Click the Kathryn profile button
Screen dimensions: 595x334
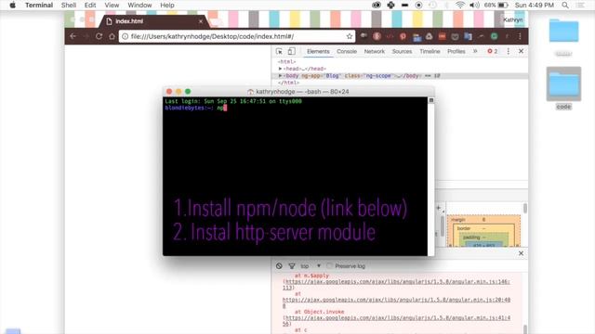tap(512, 19)
